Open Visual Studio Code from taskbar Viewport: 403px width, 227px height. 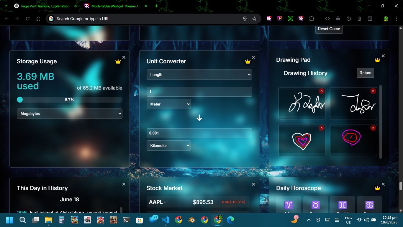(166, 220)
